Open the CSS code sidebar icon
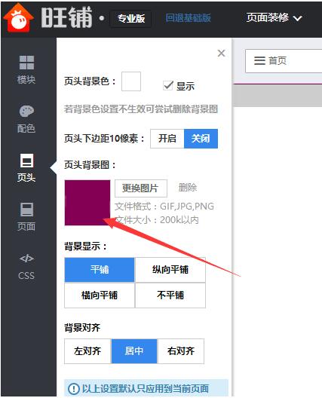The height and width of the screenshot is (398, 322). coord(26,259)
